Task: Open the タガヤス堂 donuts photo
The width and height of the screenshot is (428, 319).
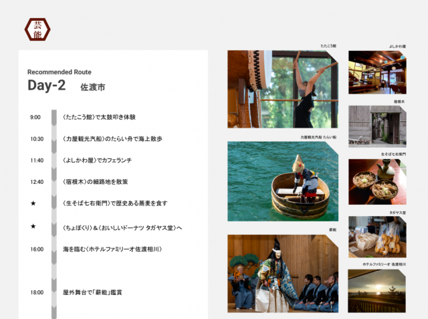Action: click(377, 237)
